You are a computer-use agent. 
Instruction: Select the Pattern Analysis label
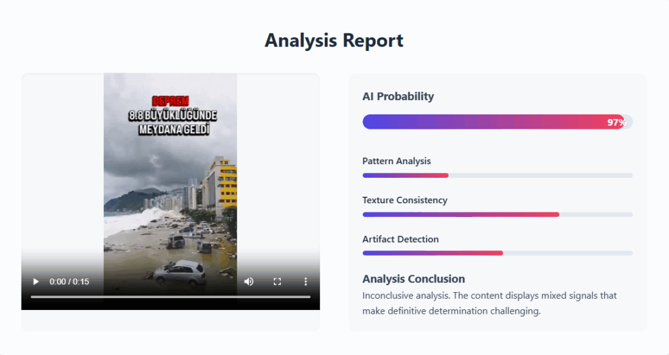[397, 161]
